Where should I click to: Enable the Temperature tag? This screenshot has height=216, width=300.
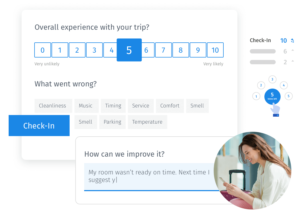coord(147,122)
